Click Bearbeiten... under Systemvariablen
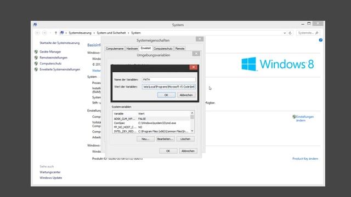This screenshot has height=197, width=351. (x=165, y=139)
